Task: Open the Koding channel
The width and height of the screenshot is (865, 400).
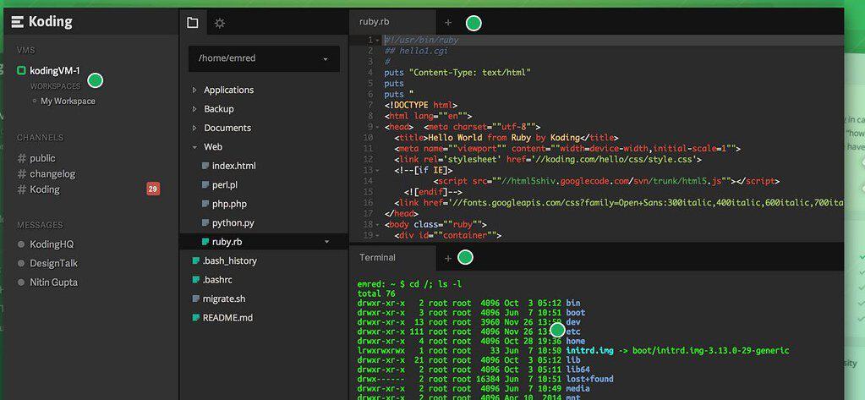Action: click(45, 189)
